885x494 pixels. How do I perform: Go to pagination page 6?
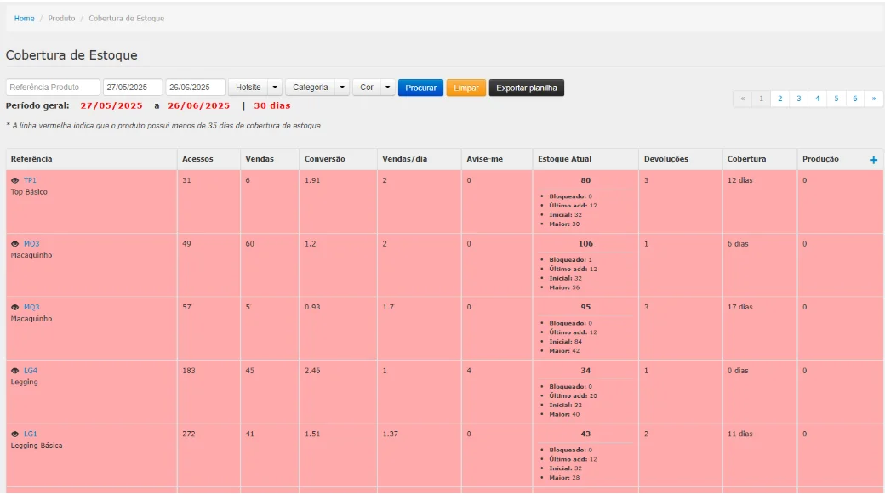[x=855, y=99]
